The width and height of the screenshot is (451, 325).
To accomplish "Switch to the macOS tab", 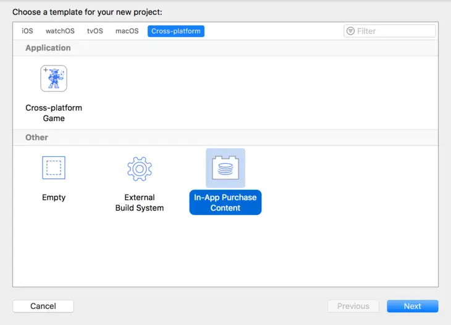I will click(x=127, y=31).
